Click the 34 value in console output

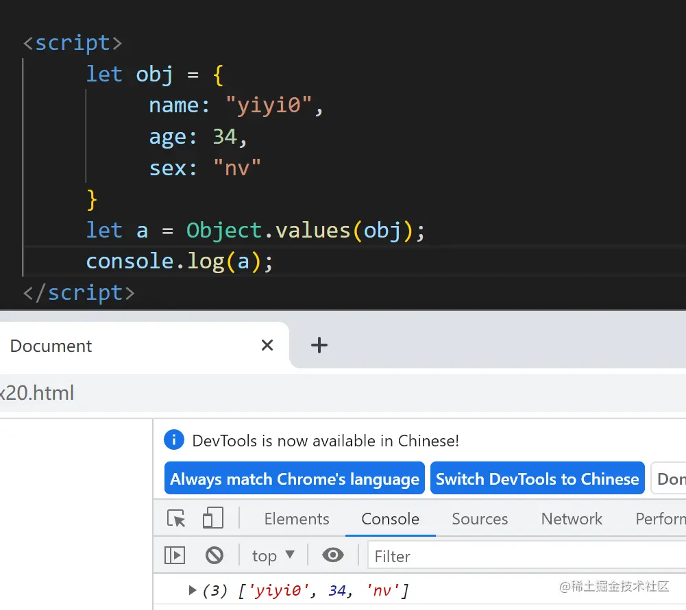point(338,591)
